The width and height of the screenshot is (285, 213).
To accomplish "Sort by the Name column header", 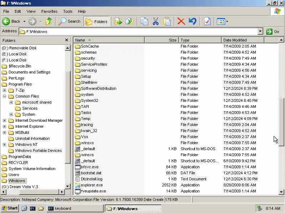I will pyautogui.click(x=109, y=40).
